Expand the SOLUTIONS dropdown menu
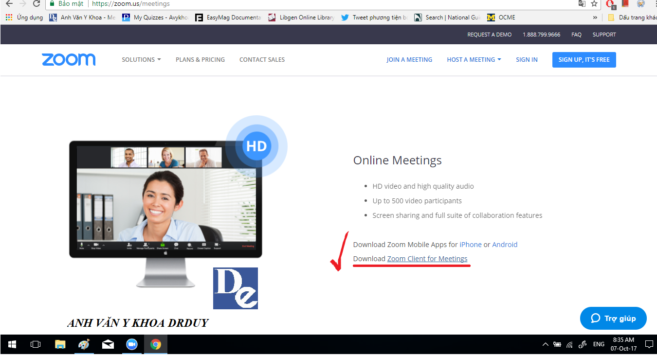The image size is (657, 355). [x=141, y=59]
